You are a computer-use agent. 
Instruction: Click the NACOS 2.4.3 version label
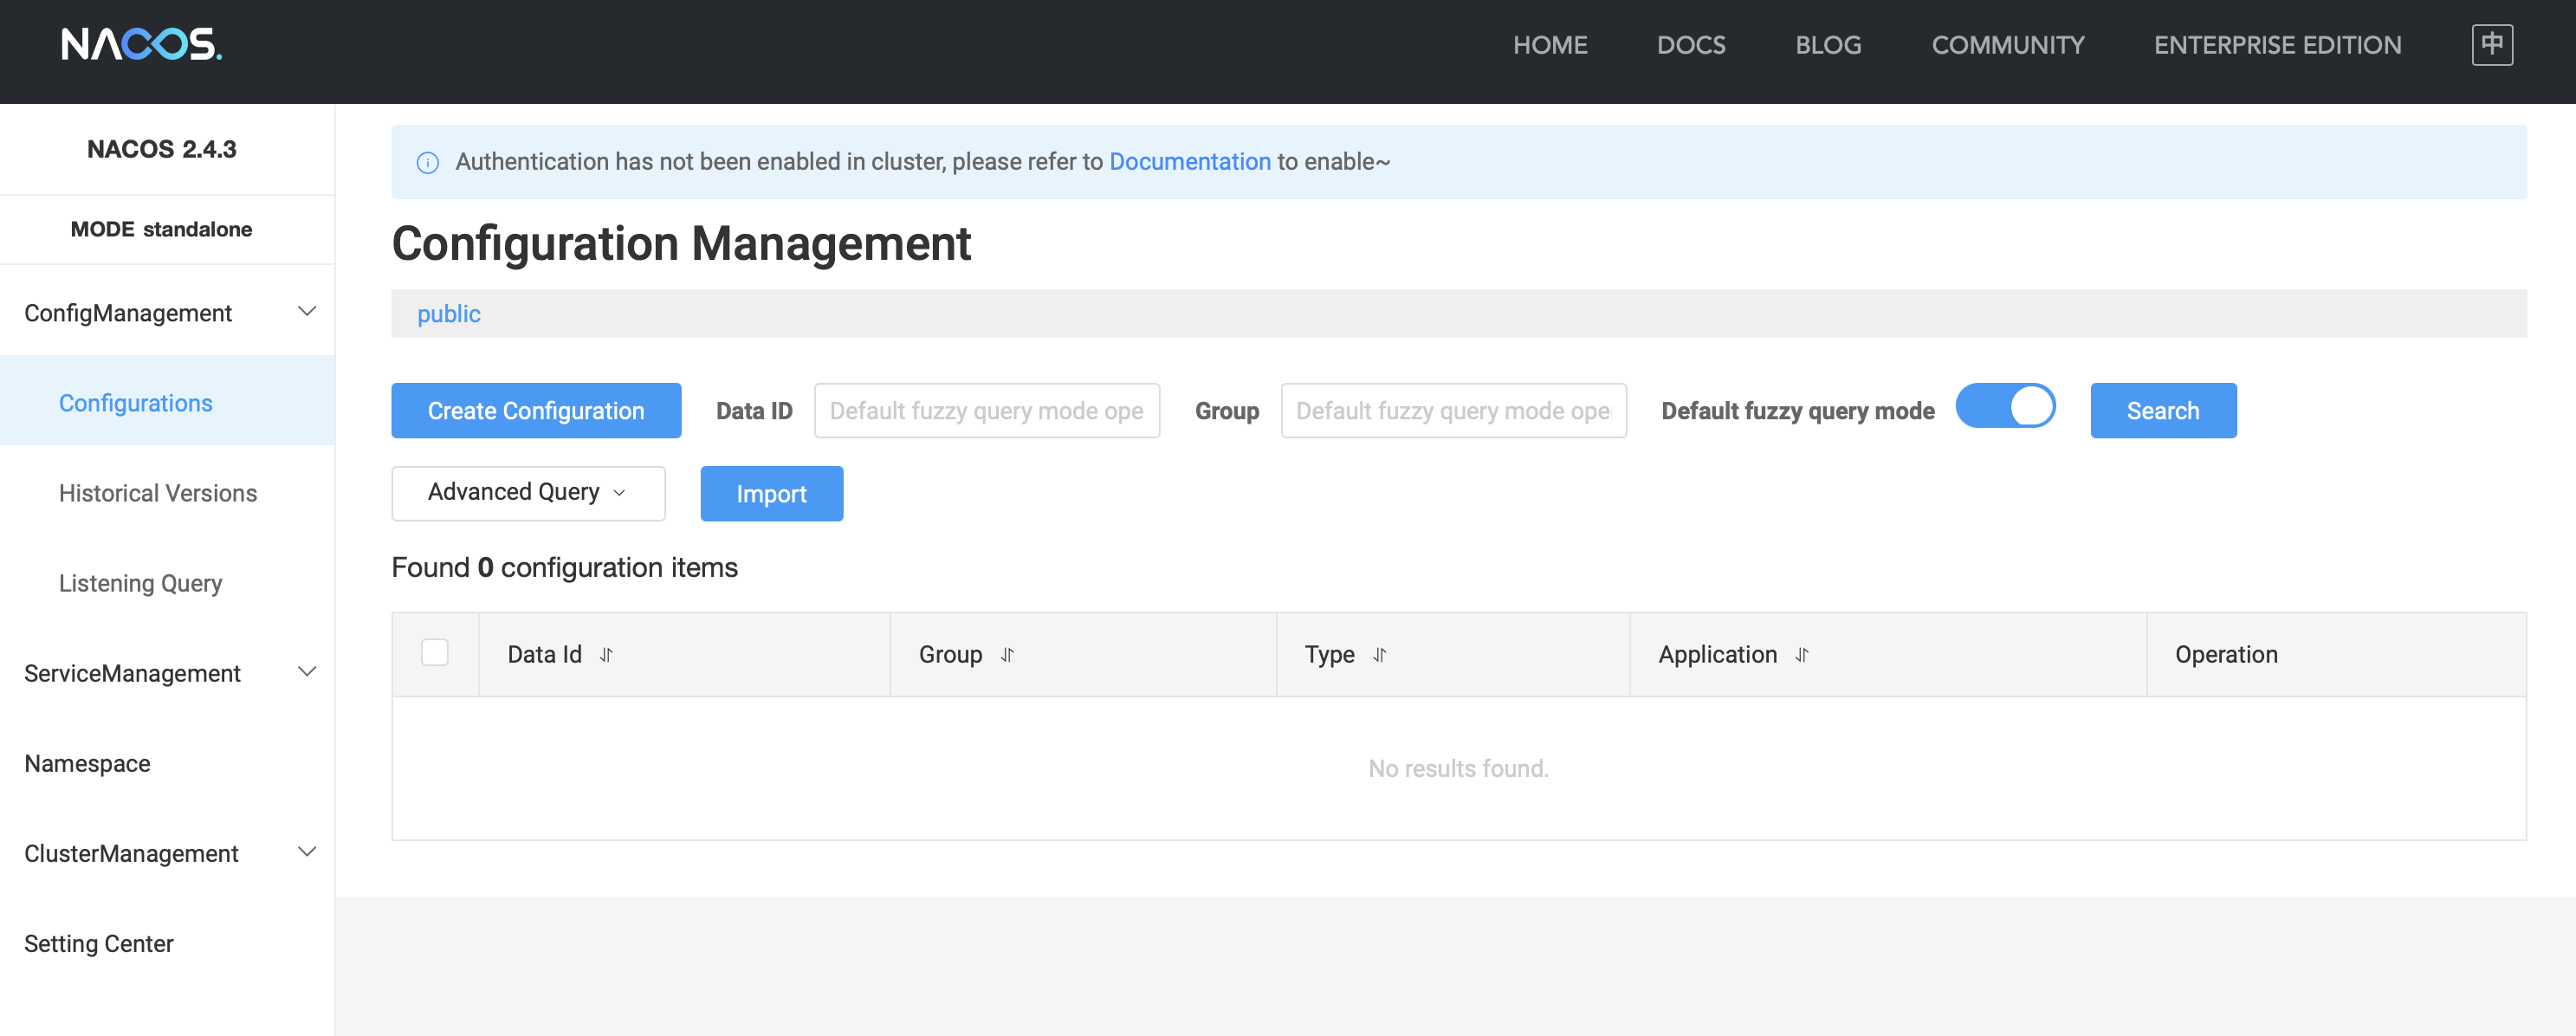(162, 149)
